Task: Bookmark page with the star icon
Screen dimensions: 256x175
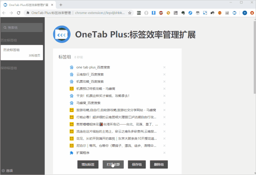Action: click(x=130, y=13)
